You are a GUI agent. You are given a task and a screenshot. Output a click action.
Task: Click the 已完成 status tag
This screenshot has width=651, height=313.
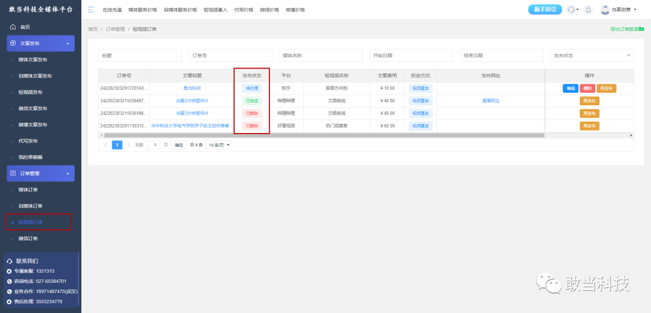252,101
